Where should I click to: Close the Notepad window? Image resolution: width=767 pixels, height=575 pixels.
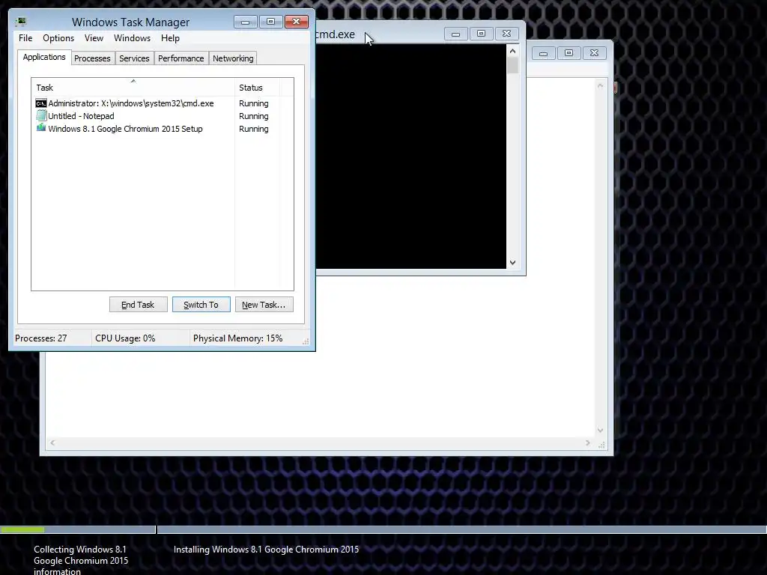pyautogui.click(x=594, y=53)
